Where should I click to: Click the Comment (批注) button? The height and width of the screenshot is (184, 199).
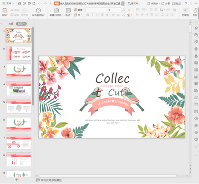pos(177,3)
